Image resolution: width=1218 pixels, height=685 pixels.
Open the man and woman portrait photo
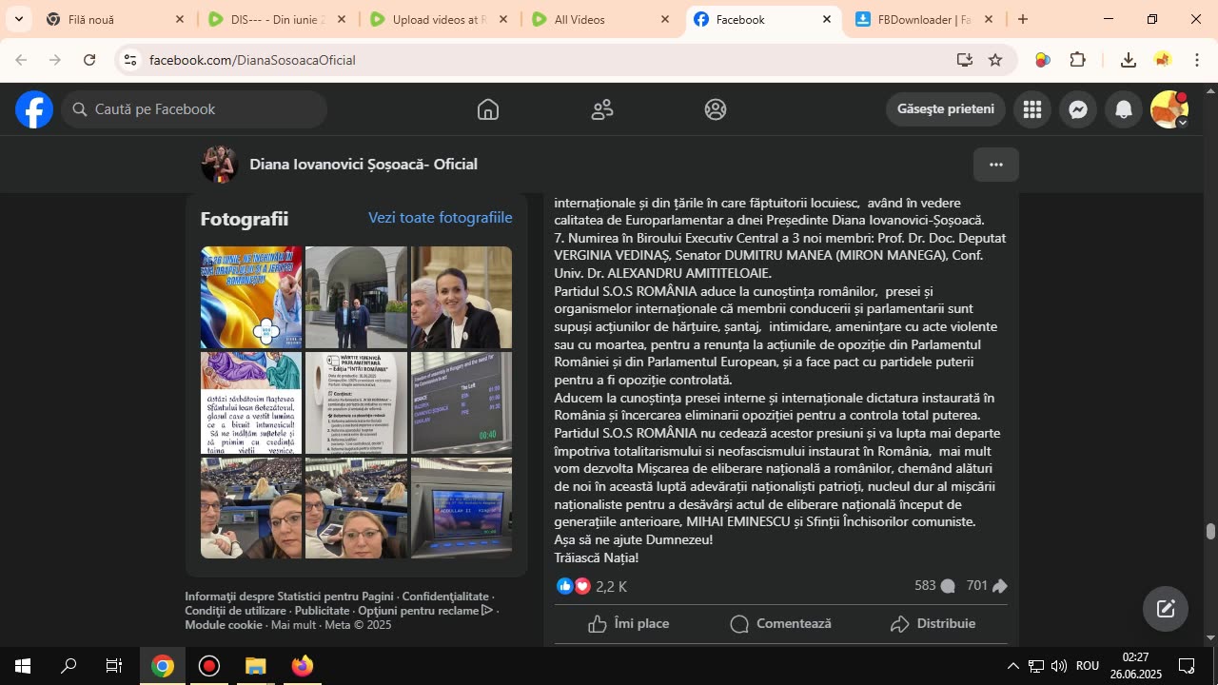[462, 298]
